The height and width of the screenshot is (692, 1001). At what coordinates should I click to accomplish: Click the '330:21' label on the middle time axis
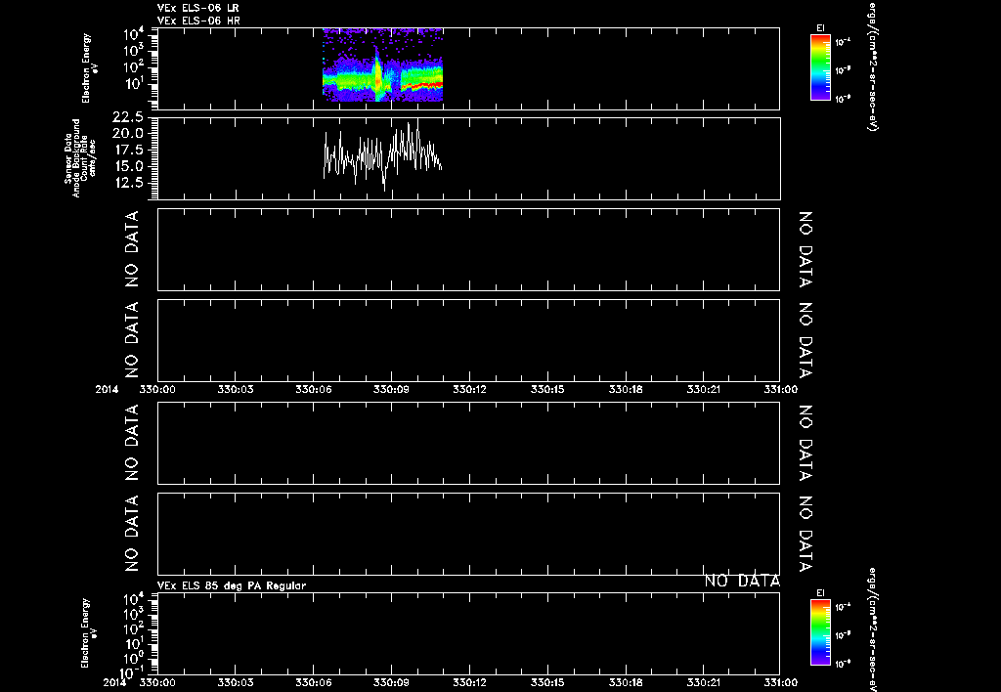(x=704, y=389)
